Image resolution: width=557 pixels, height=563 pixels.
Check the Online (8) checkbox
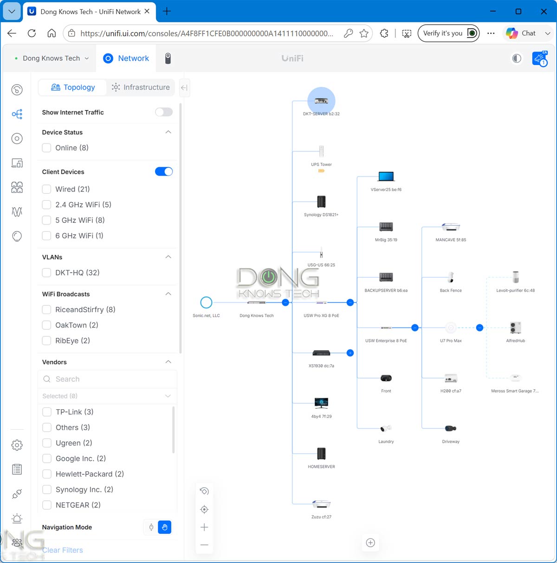click(46, 148)
